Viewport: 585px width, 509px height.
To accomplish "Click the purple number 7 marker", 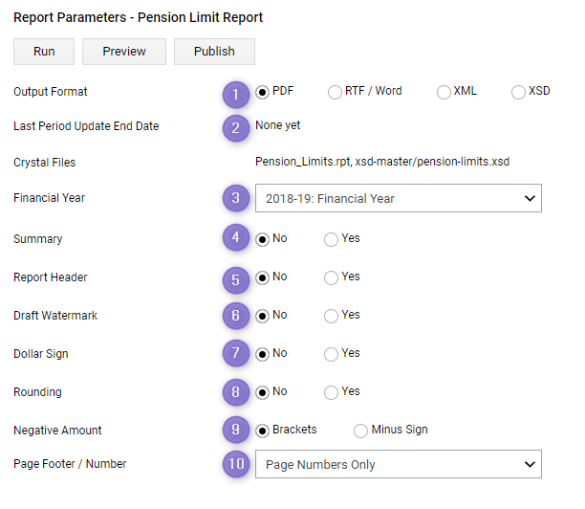I will [x=236, y=352].
